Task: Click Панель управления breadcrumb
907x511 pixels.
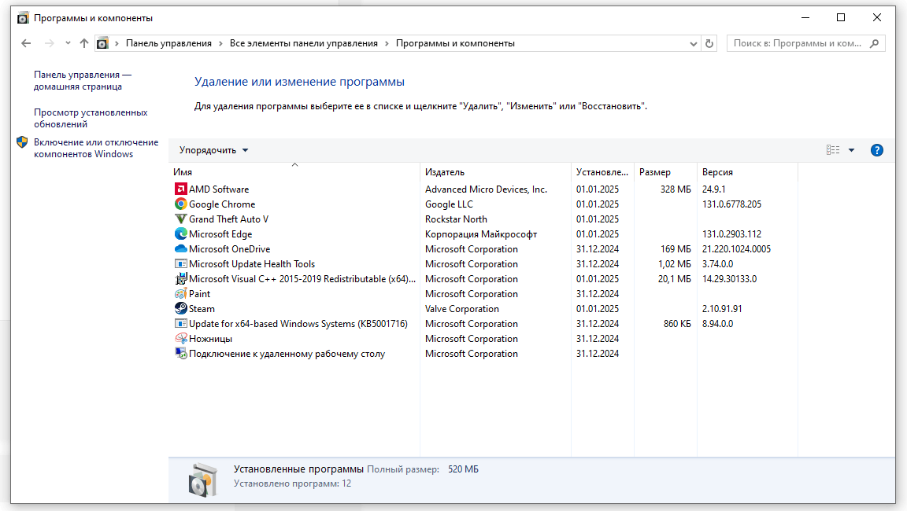Action: 168,43
